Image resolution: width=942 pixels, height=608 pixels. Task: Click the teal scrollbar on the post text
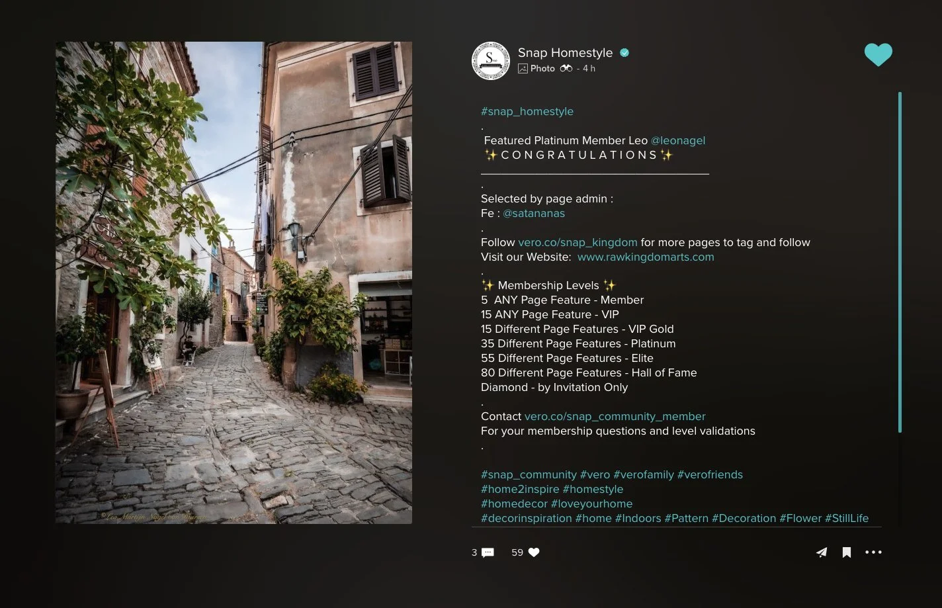[x=900, y=263]
